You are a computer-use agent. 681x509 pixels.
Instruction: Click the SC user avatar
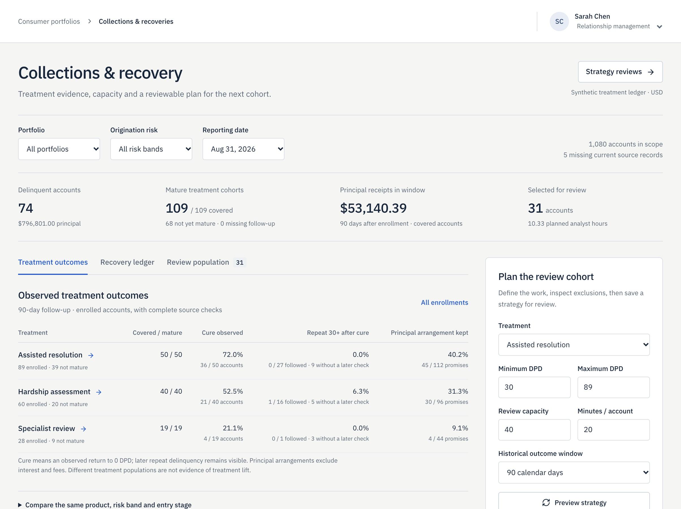point(559,21)
